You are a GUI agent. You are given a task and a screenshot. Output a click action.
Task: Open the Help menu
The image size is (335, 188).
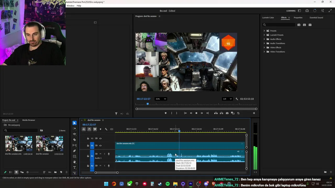[79, 6]
